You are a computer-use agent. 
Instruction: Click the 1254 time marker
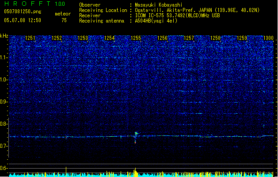[x=110, y=38]
